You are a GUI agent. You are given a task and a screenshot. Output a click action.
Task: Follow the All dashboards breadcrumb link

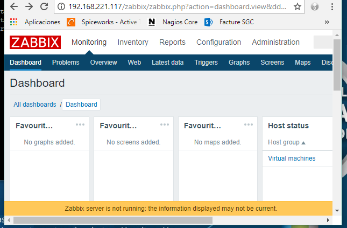(35, 104)
